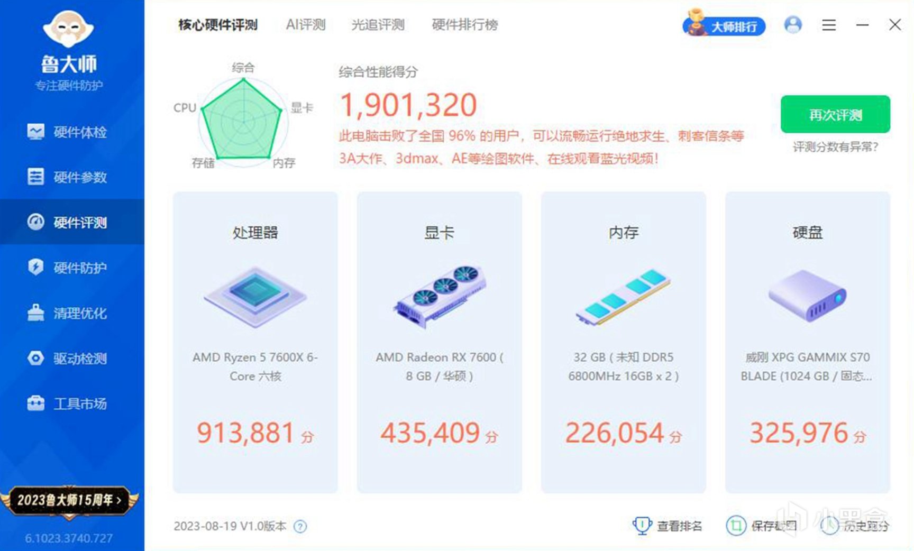Minimize the 鲁大师 window
The width and height of the screenshot is (914, 551).
[862, 25]
